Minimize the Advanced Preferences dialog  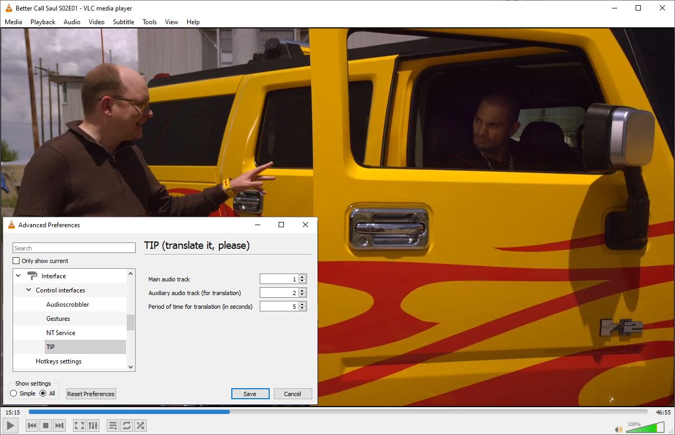[258, 225]
